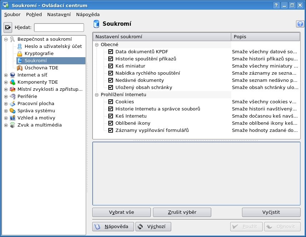Expand the Správa systému branch
Viewport: 306px width, 237px height.
pyautogui.click(x=6, y=111)
